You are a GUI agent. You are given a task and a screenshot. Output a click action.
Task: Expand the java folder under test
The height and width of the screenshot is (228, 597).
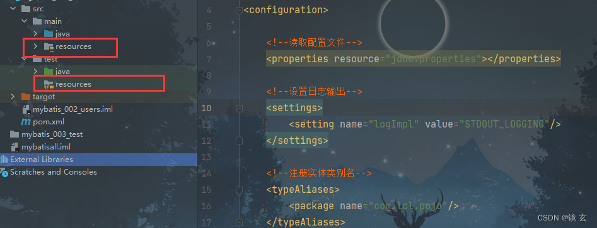point(36,72)
